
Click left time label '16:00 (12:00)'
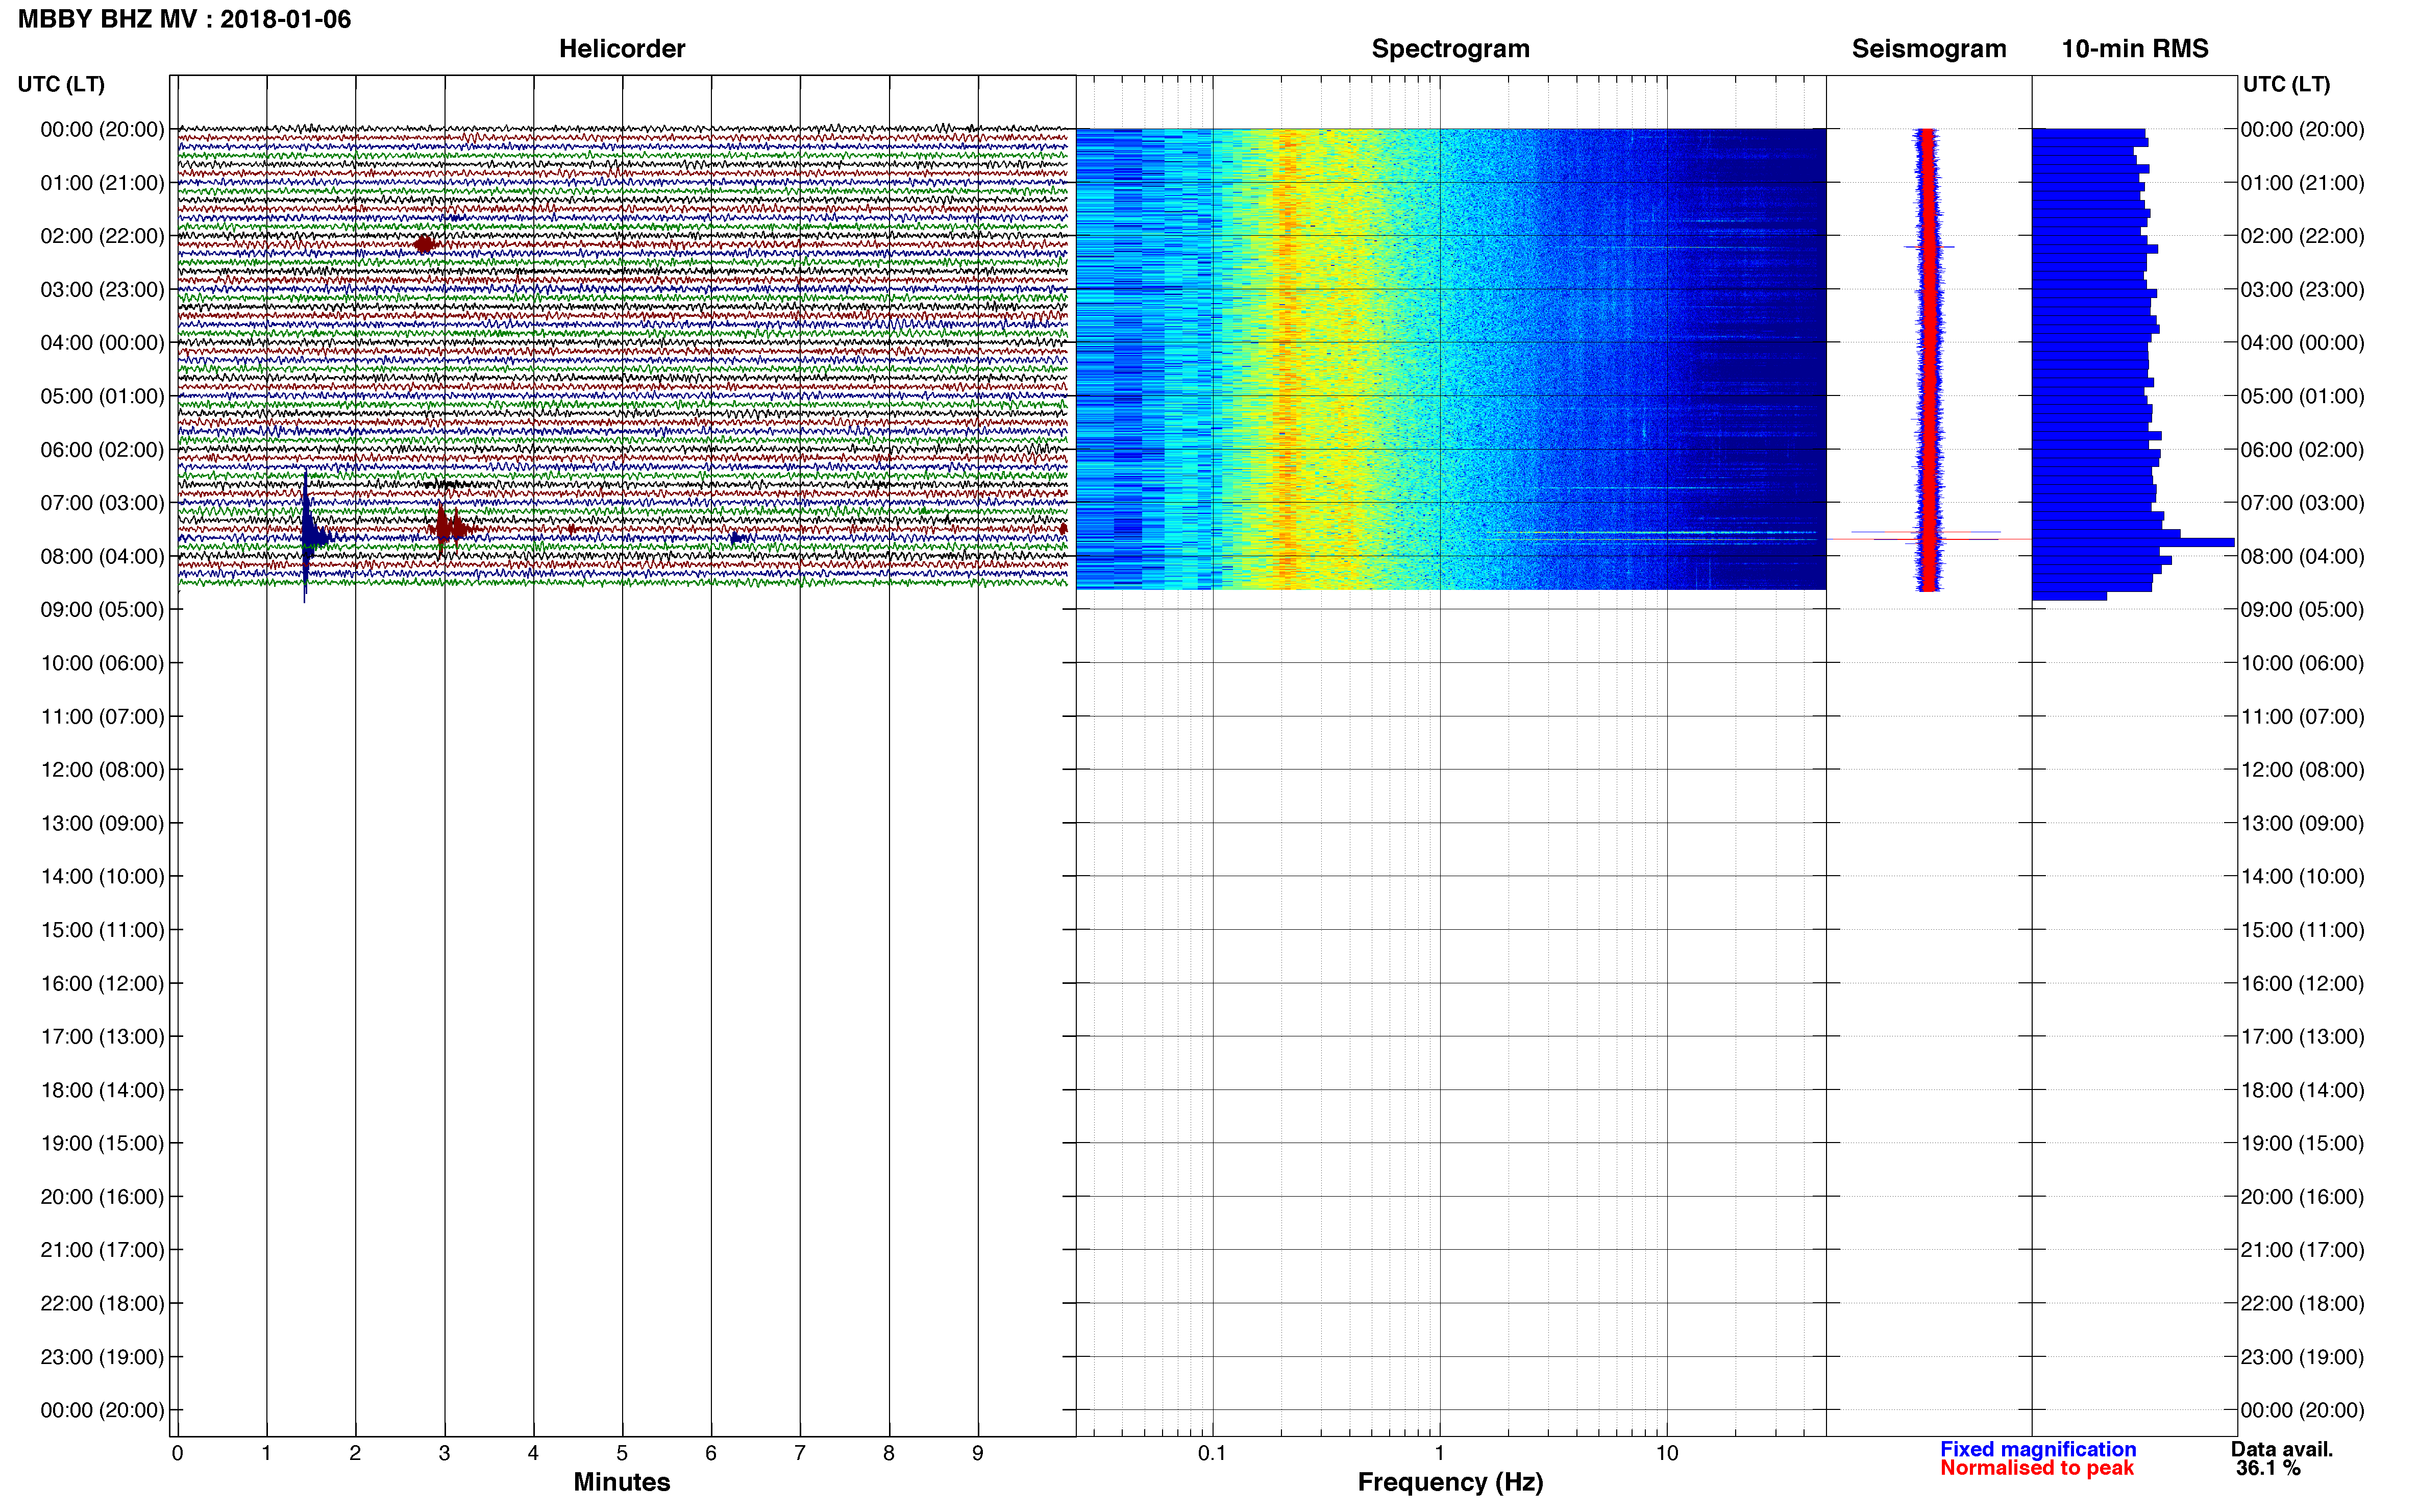[x=102, y=984]
